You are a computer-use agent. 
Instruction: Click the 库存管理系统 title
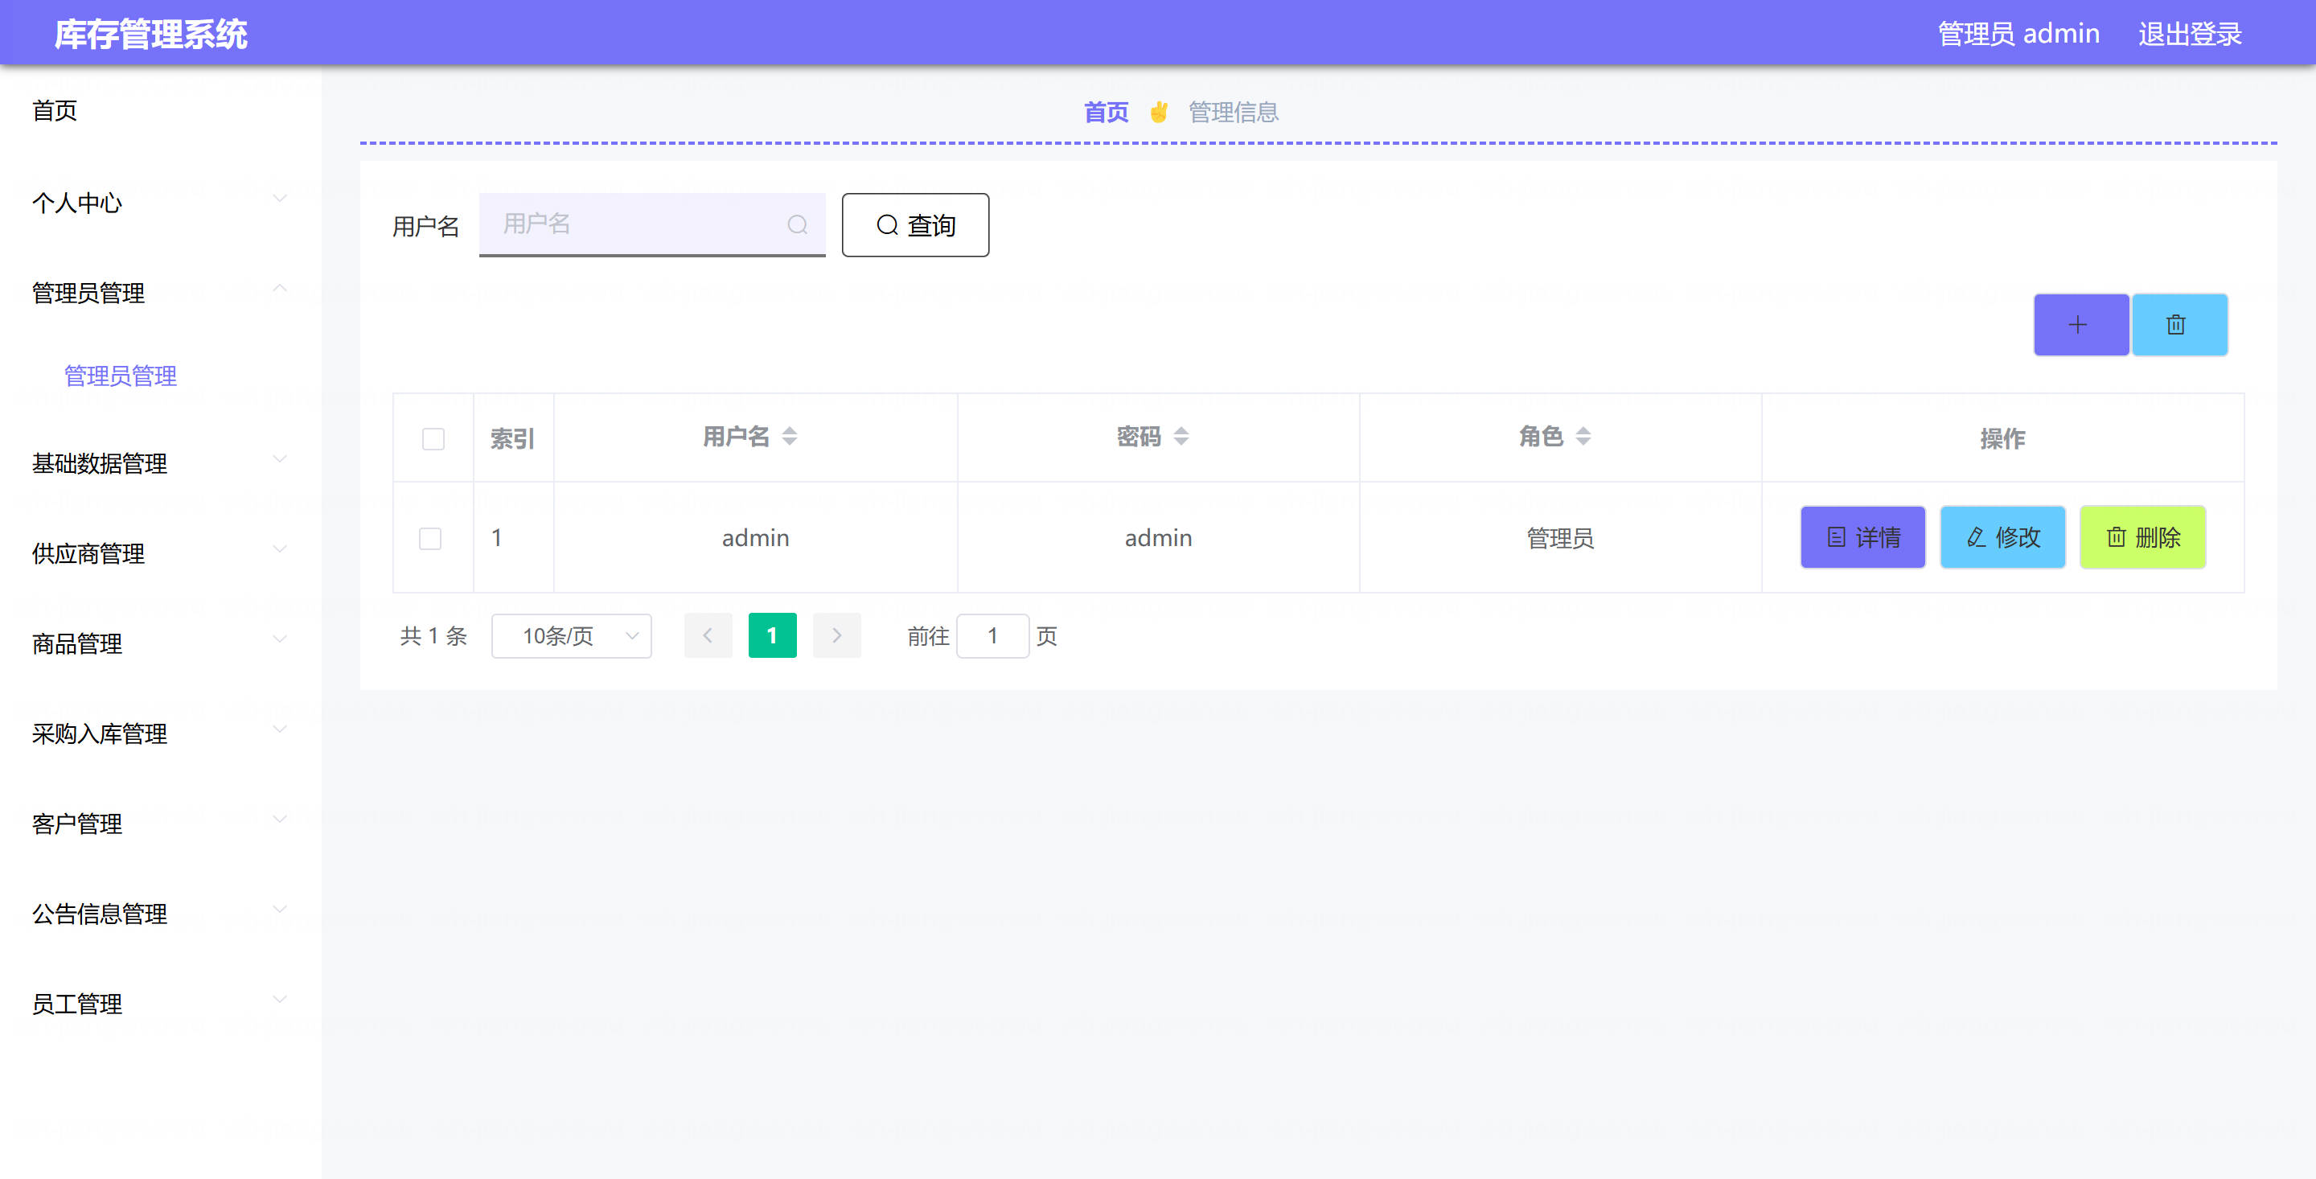point(151,34)
